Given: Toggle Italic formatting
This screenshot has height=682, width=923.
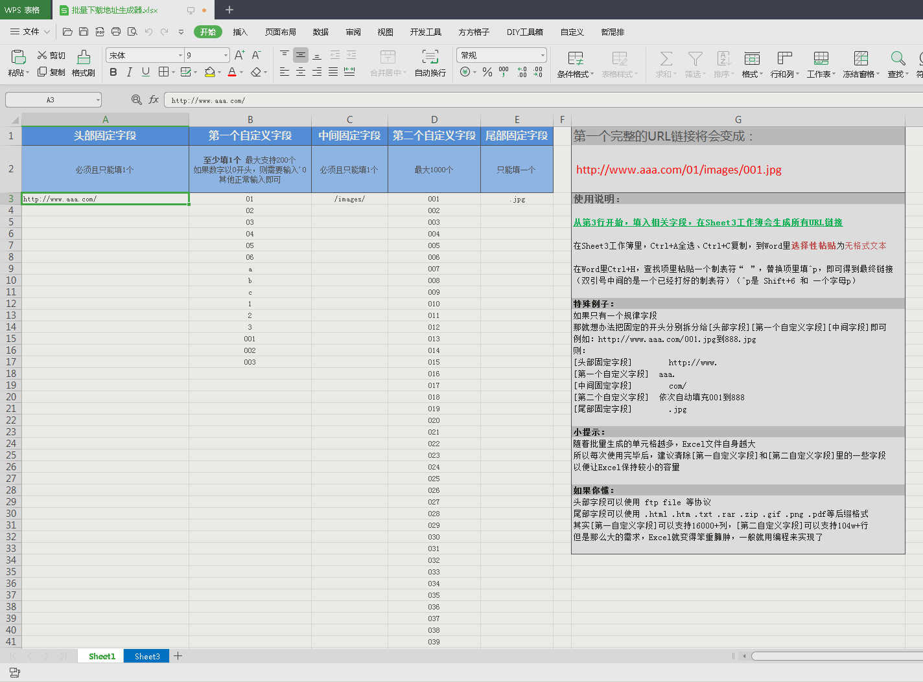Looking at the screenshot, I should coord(130,72).
